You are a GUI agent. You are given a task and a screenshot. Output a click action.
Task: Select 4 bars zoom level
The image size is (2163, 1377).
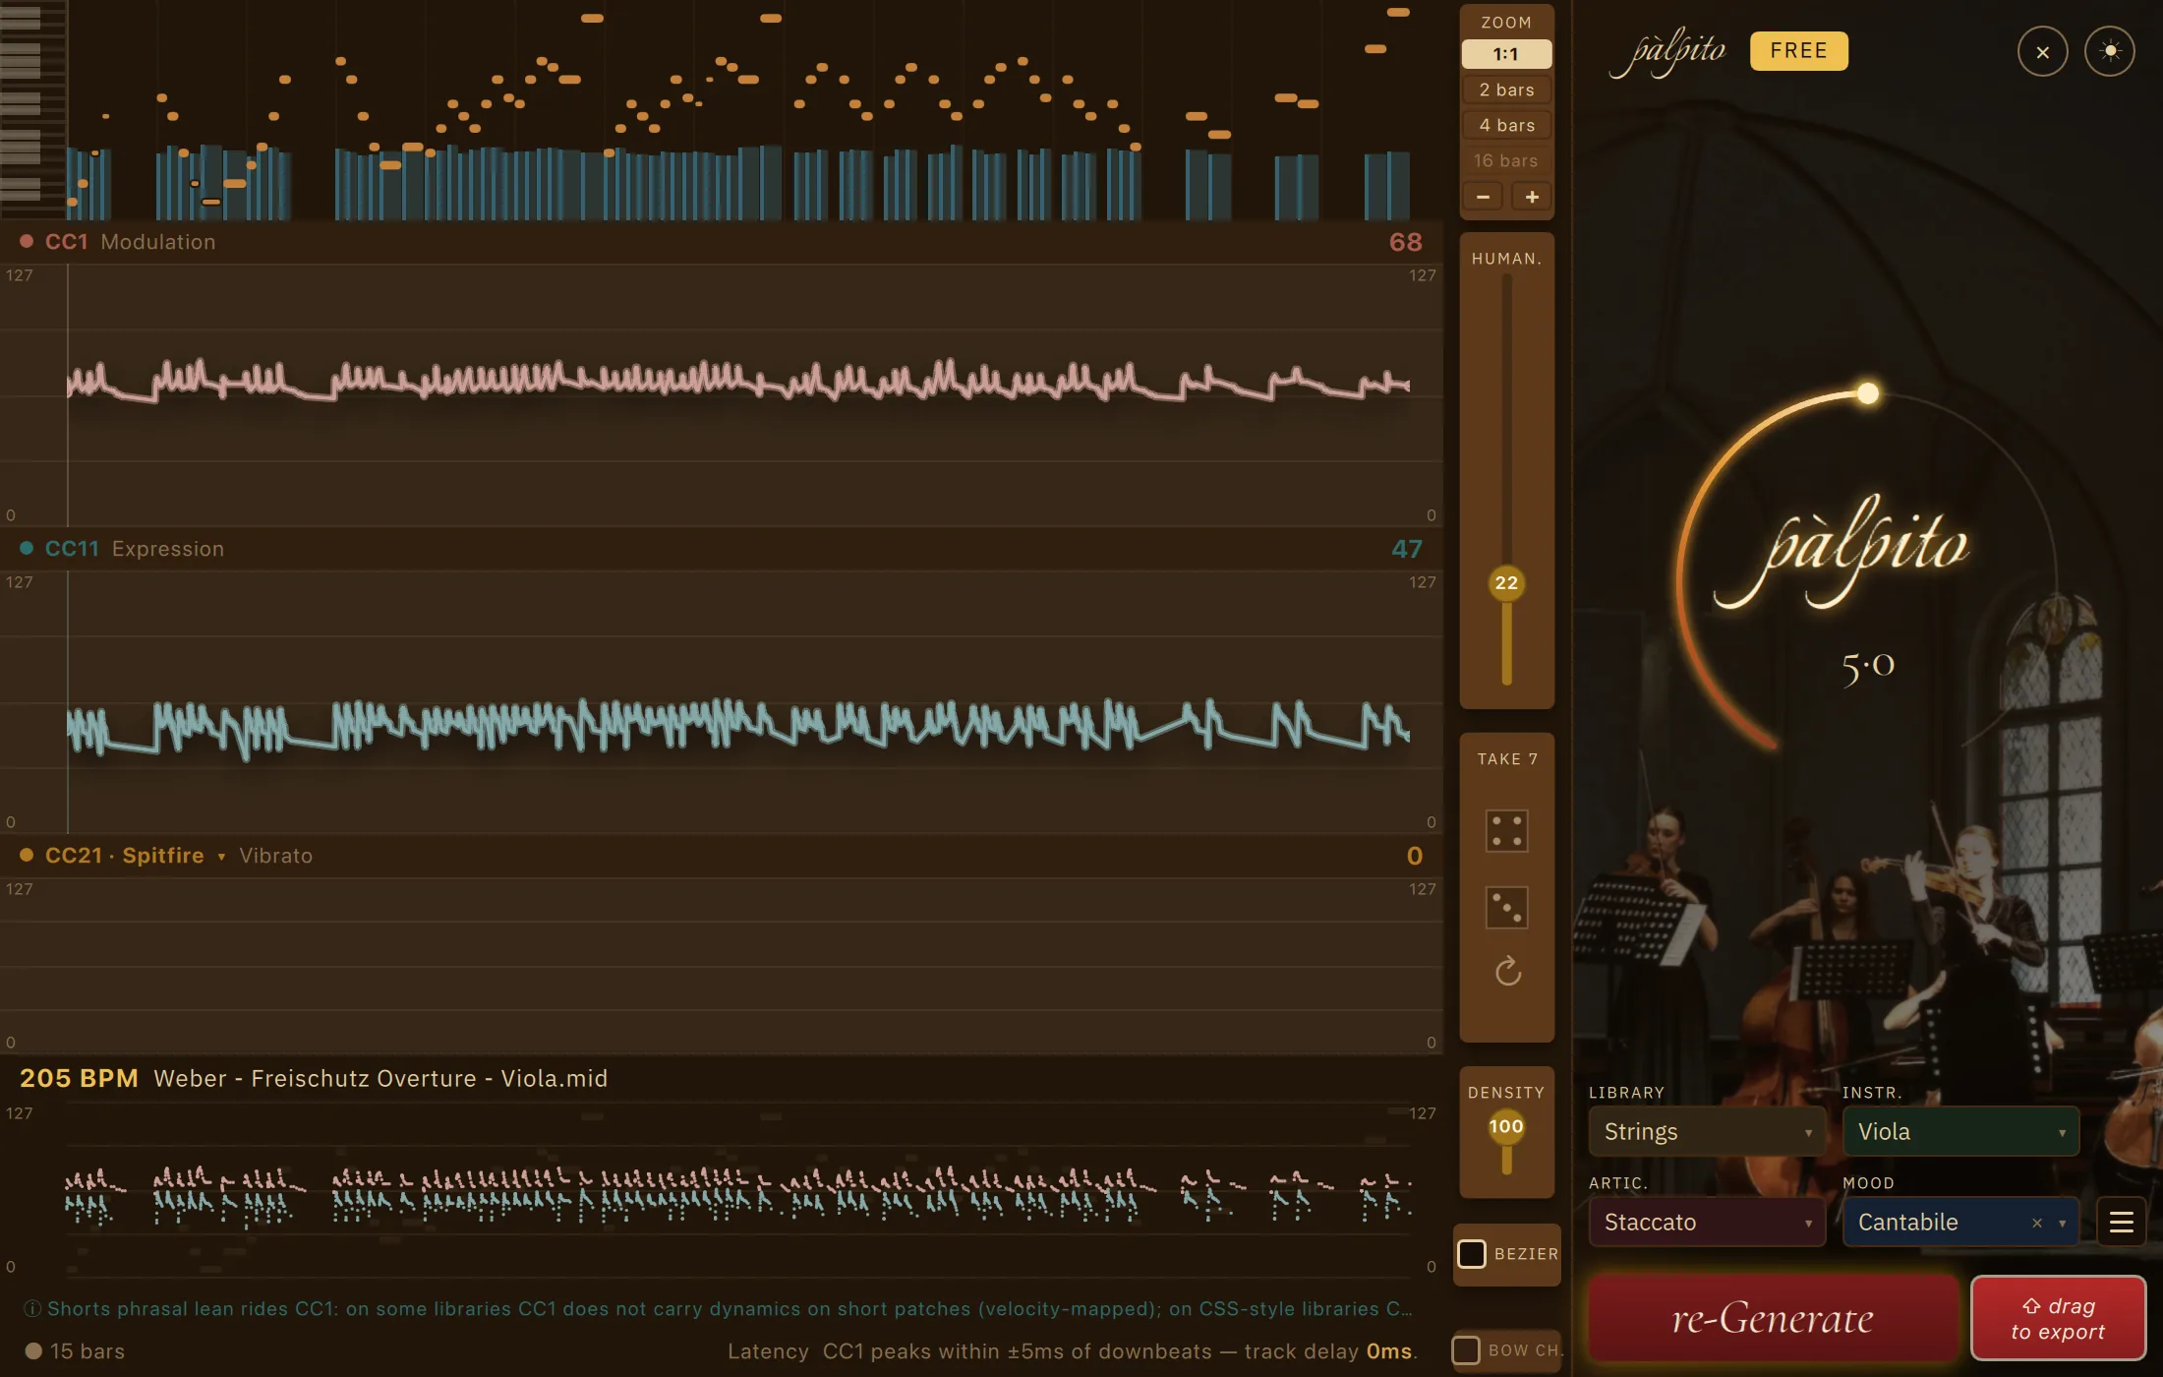(1506, 125)
